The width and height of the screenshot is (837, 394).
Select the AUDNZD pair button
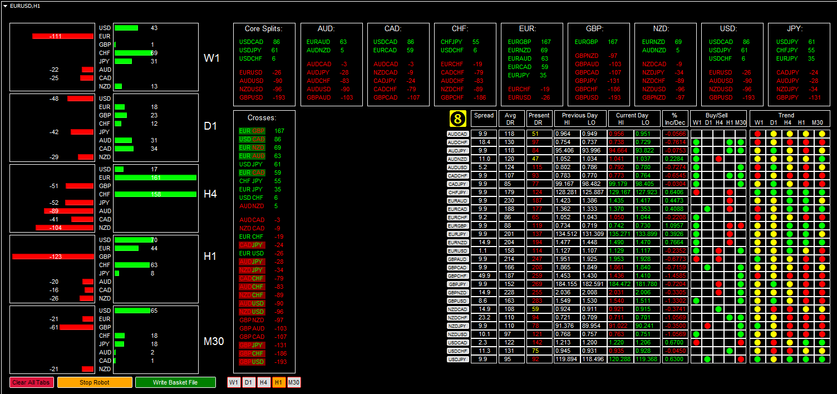point(457,159)
